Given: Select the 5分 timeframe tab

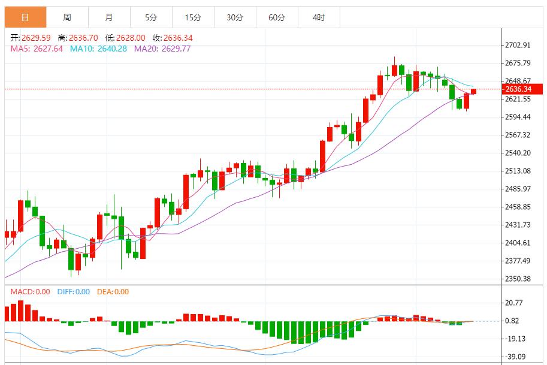Looking at the screenshot, I should point(151,17).
